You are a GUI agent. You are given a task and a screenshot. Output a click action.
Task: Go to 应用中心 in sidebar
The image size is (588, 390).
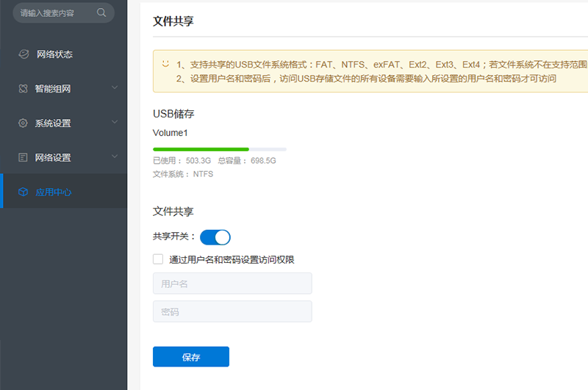pos(64,191)
